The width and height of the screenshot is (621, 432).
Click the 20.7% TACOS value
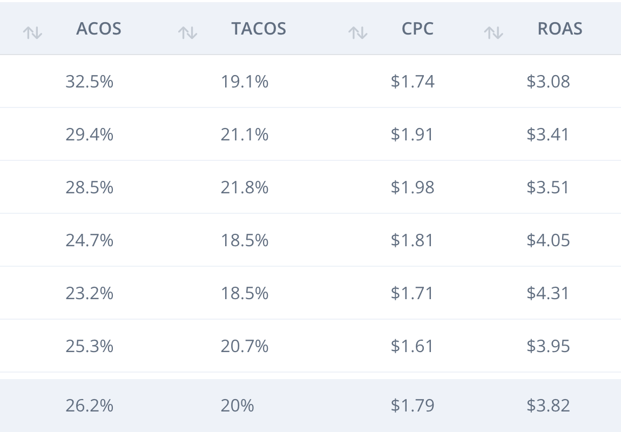click(x=245, y=346)
